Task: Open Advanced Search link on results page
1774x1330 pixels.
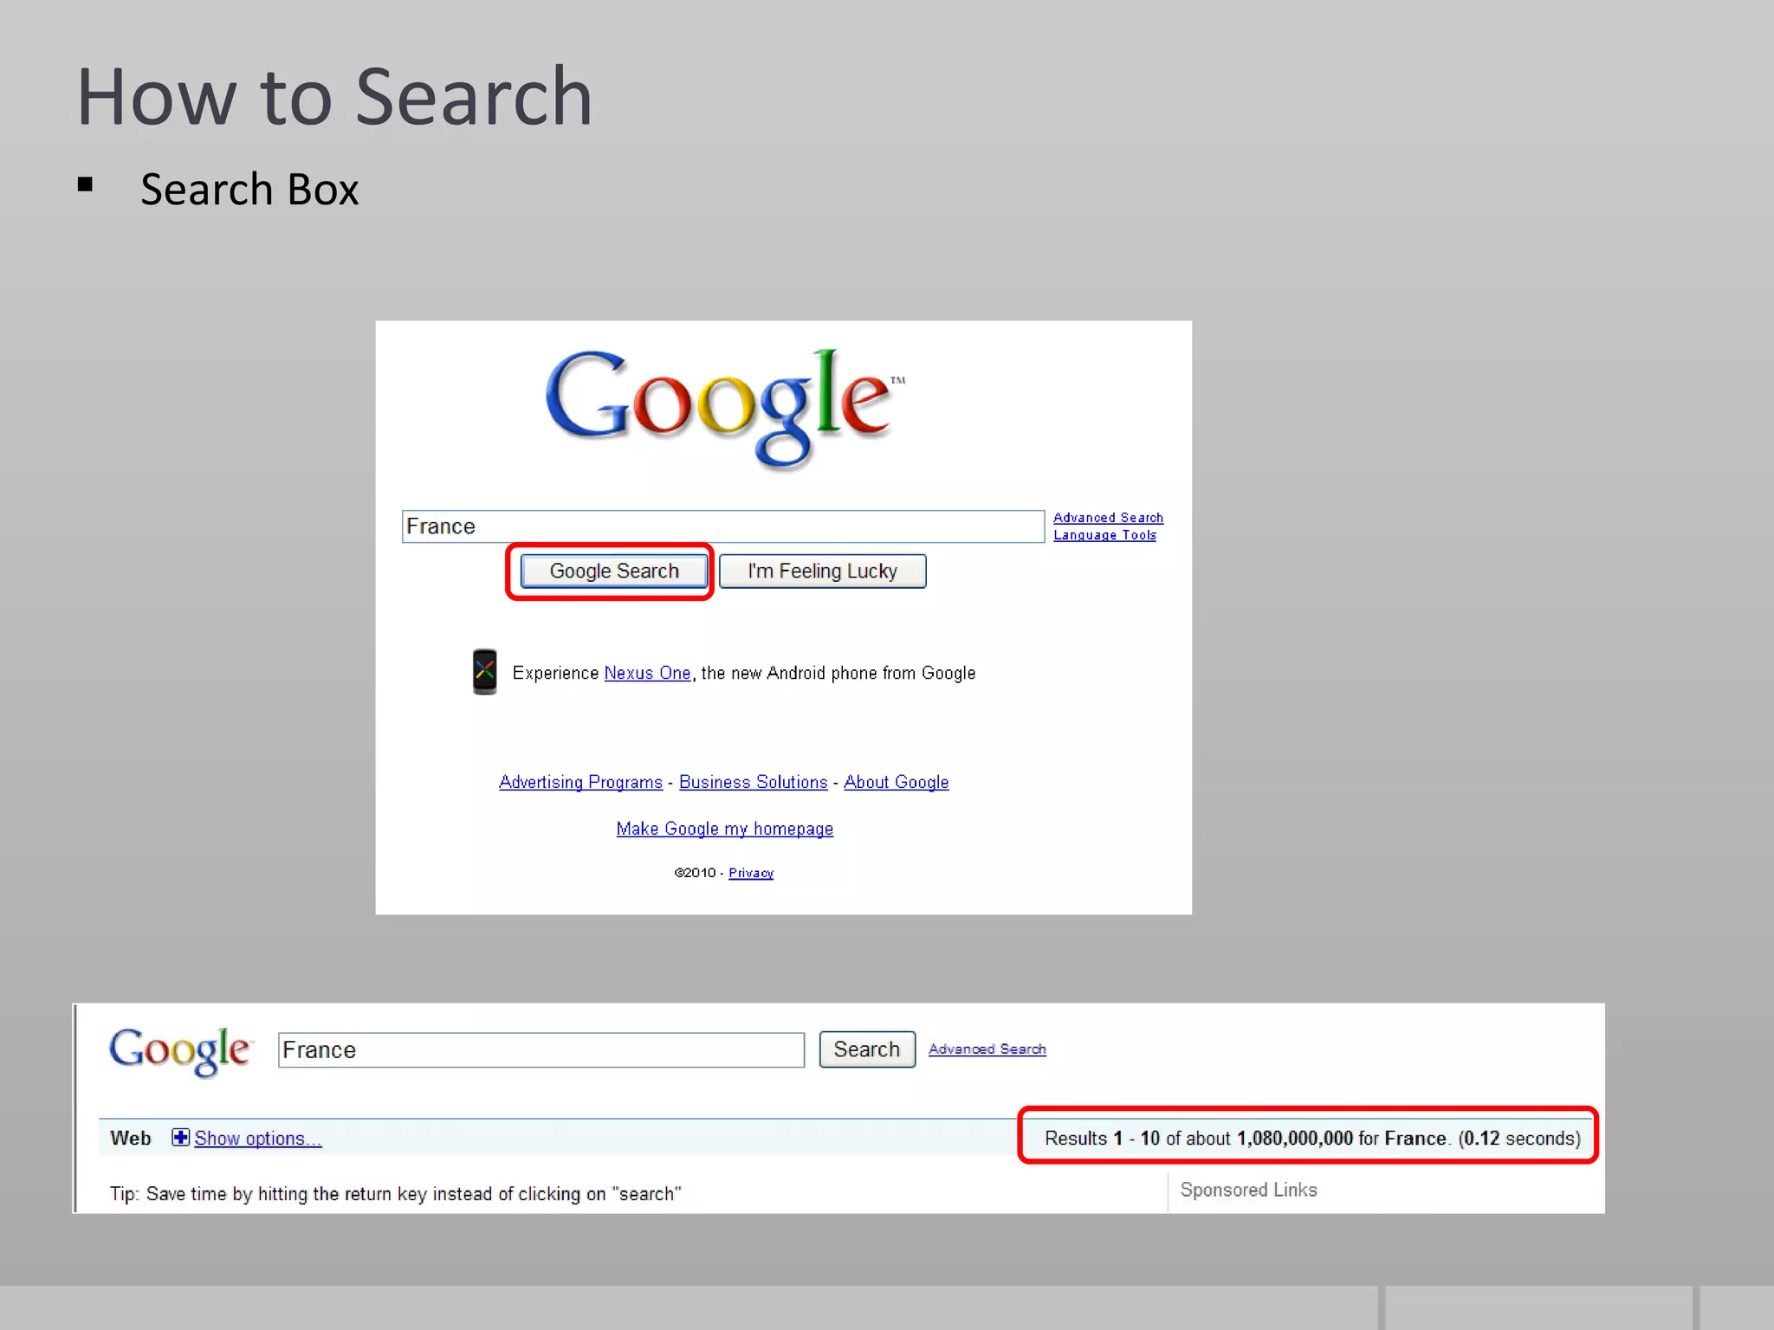Action: pos(987,1049)
